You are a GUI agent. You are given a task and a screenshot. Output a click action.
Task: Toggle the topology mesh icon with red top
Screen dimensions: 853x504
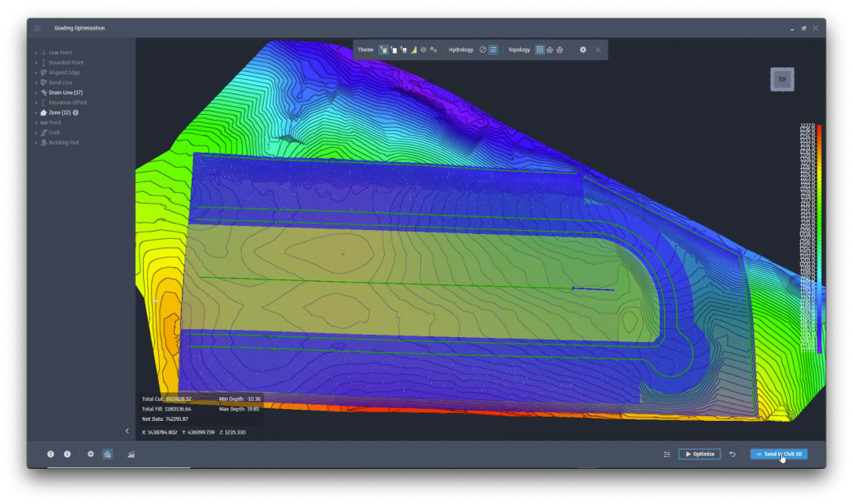click(560, 50)
